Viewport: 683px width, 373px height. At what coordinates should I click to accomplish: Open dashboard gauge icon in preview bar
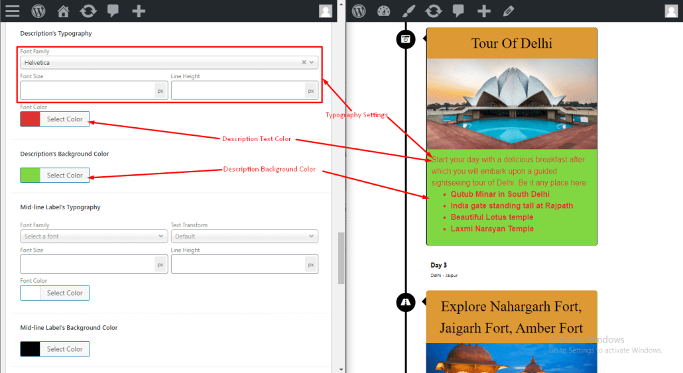(384, 11)
